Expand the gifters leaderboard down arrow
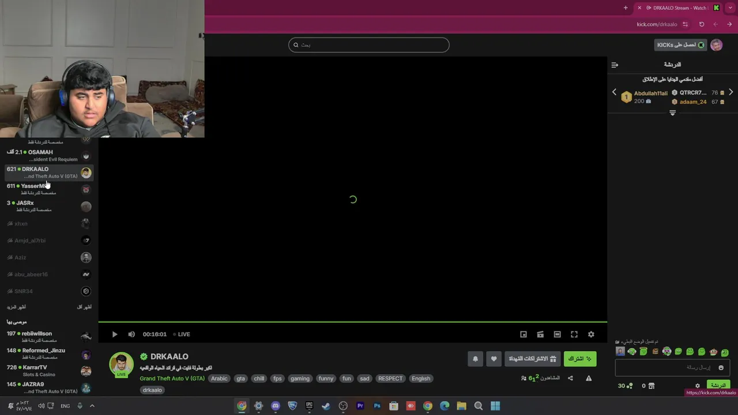Image resolution: width=738 pixels, height=415 pixels. coord(672,113)
